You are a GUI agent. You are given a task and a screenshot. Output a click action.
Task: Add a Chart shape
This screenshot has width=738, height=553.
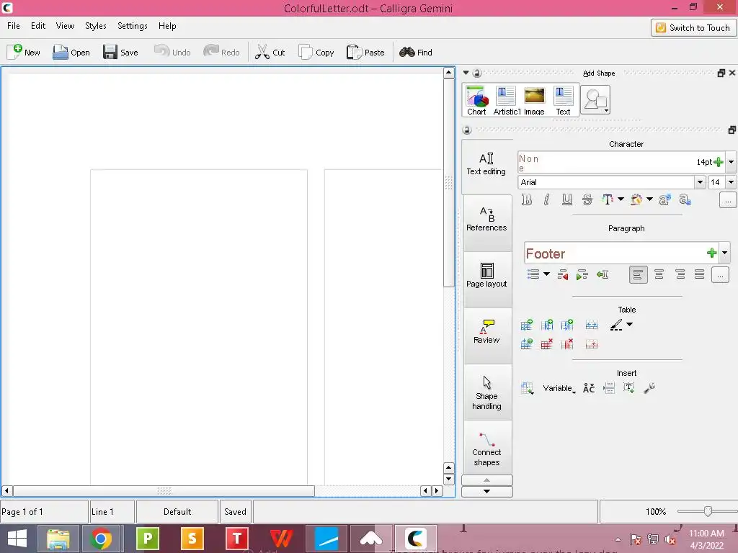(477, 101)
